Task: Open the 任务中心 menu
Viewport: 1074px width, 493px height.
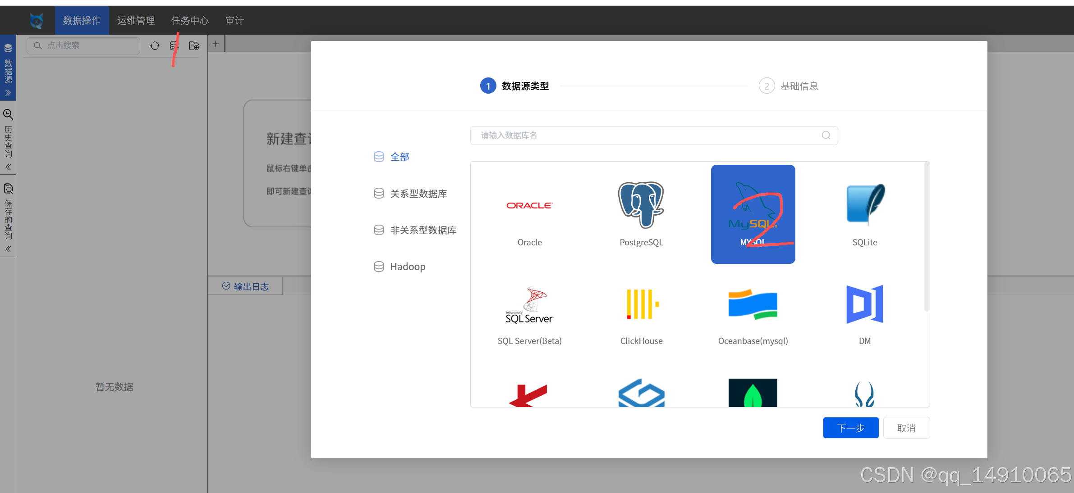Action: pyautogui.click(x=190, y=20)
